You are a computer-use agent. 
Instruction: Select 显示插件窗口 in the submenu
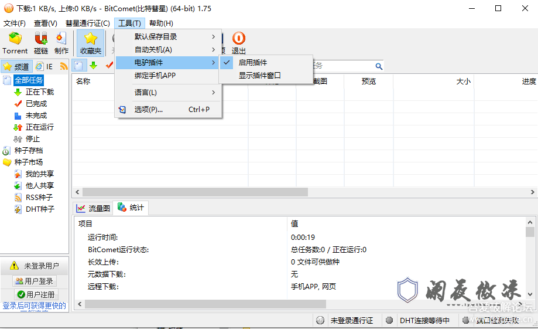[x=259, y=76]
